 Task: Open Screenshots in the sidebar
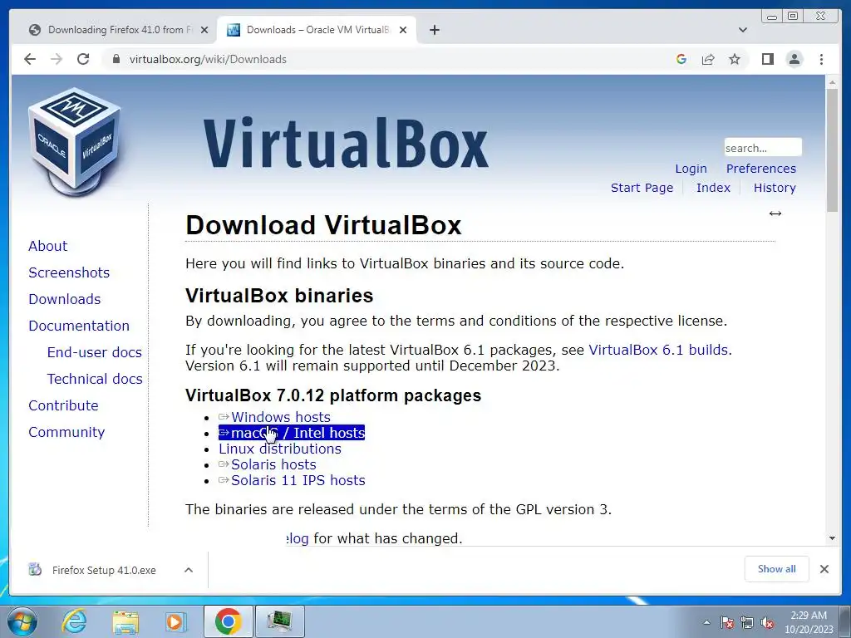point(69,272)
